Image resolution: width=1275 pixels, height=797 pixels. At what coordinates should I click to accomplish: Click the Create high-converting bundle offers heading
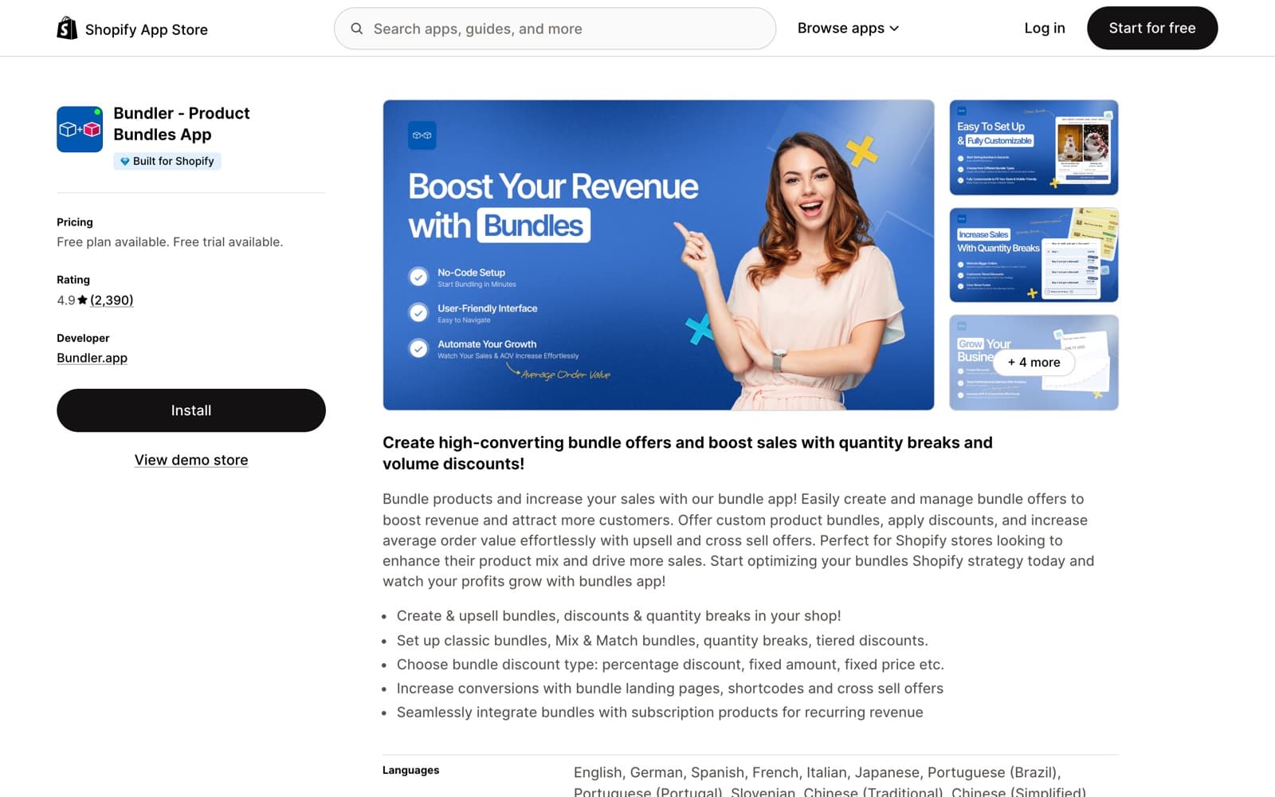coord(688,453)
